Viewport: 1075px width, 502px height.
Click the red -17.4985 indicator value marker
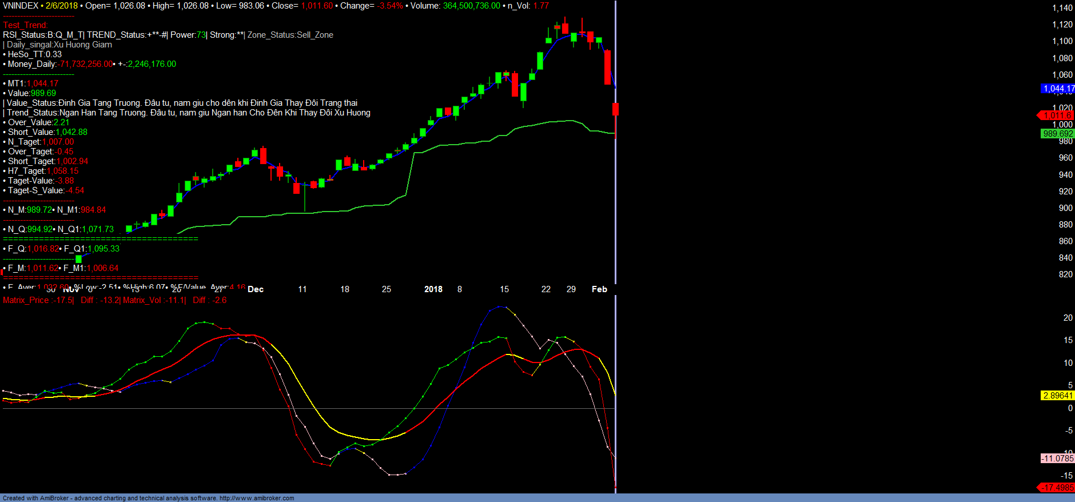pyautogui.click(x=1057, y=488)
